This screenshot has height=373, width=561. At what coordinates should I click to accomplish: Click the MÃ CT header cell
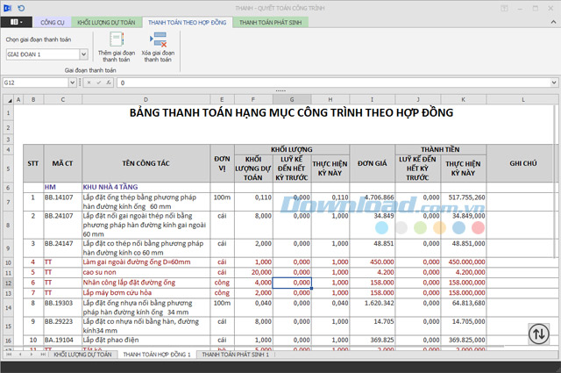coord(63,163)
